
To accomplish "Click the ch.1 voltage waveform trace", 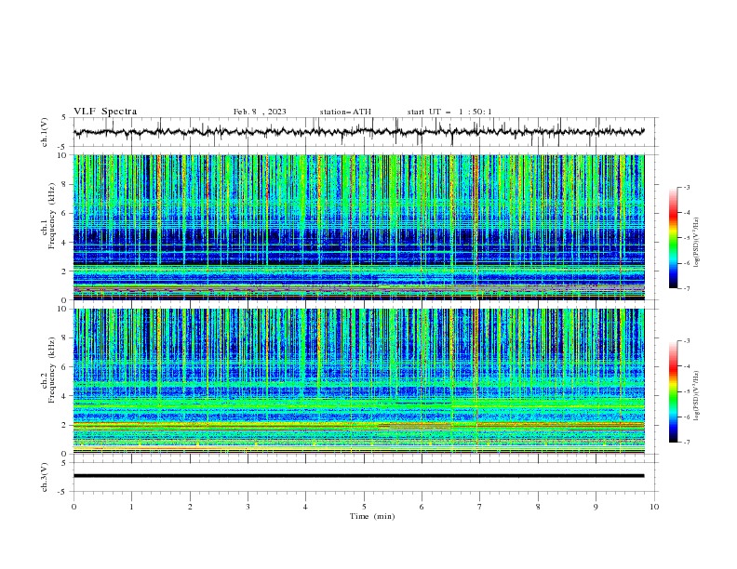I will click(x=358, y=132).
